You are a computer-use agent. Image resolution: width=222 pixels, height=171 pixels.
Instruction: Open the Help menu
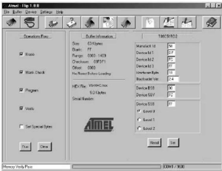59,12
